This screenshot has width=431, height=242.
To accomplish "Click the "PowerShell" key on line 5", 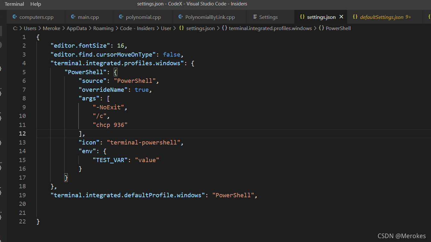I will tap(85, 72).
